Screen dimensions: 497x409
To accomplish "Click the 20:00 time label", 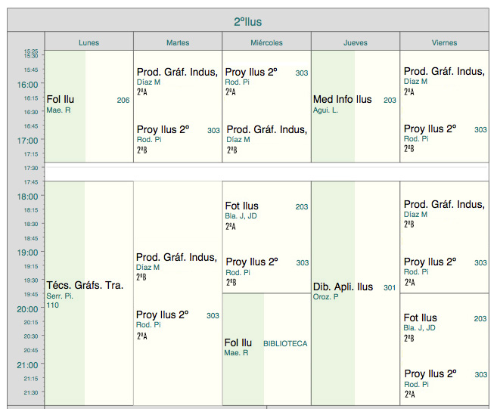I will click(x=28, y=308).
